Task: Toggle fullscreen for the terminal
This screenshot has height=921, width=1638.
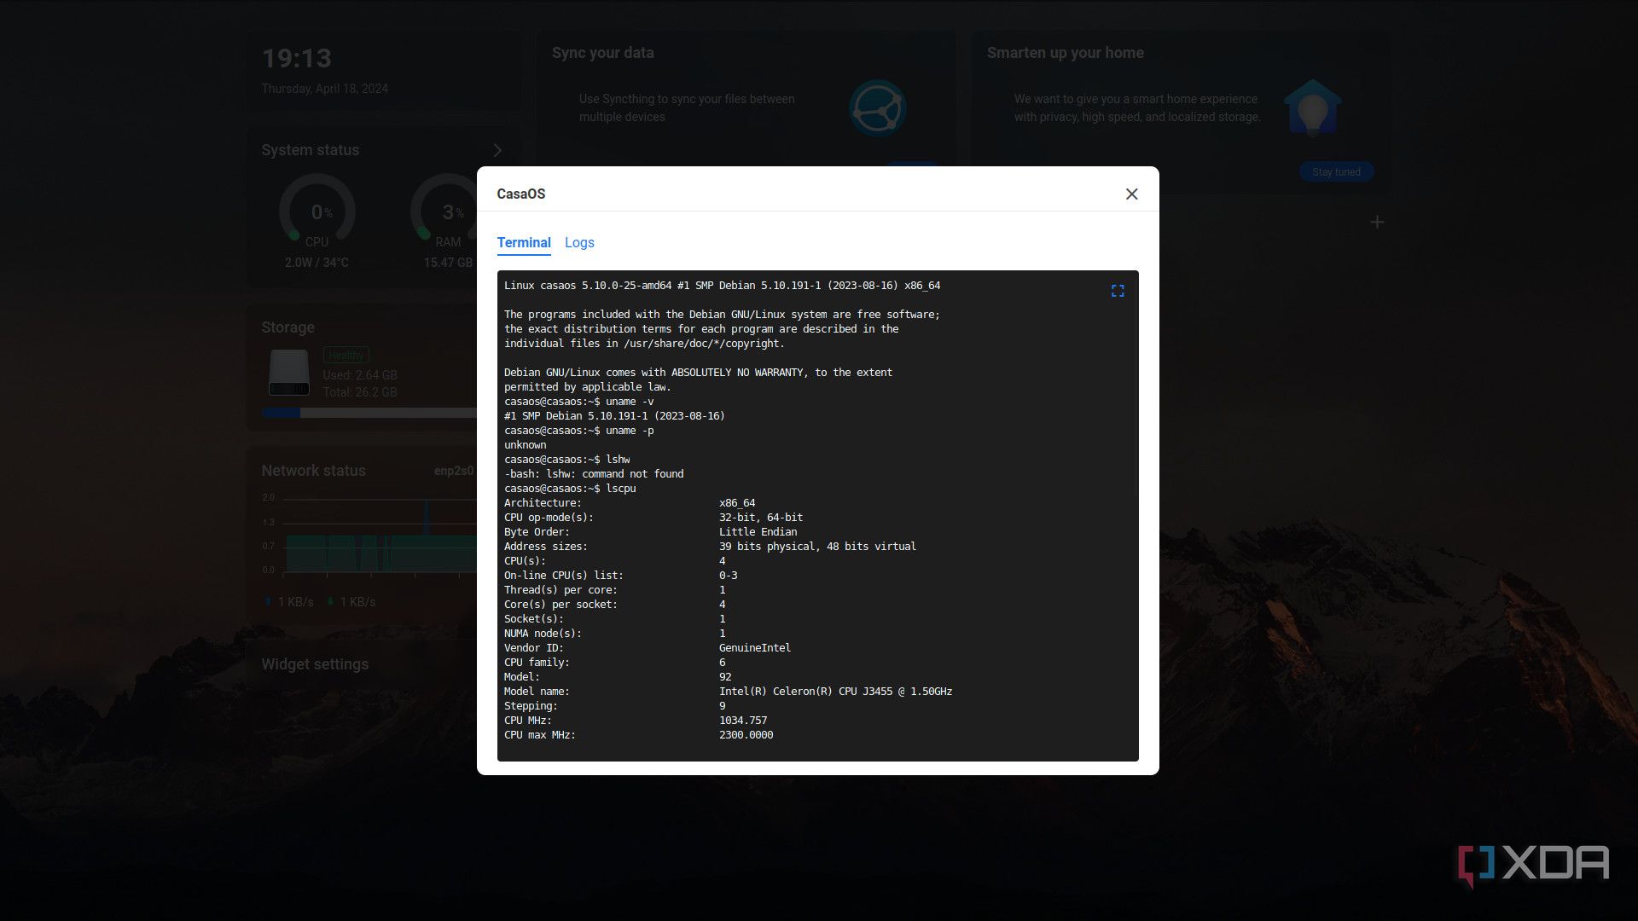Action: pos(1118,292)
